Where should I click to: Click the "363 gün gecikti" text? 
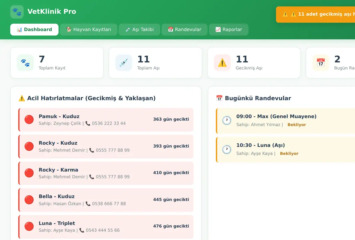click(171, 120)
